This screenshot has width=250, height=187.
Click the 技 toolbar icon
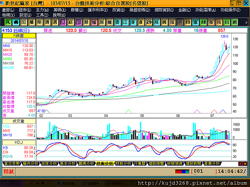coord(219,22)
